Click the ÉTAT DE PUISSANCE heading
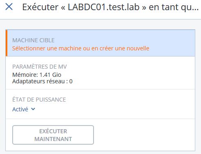 click(x=39, y=100)
